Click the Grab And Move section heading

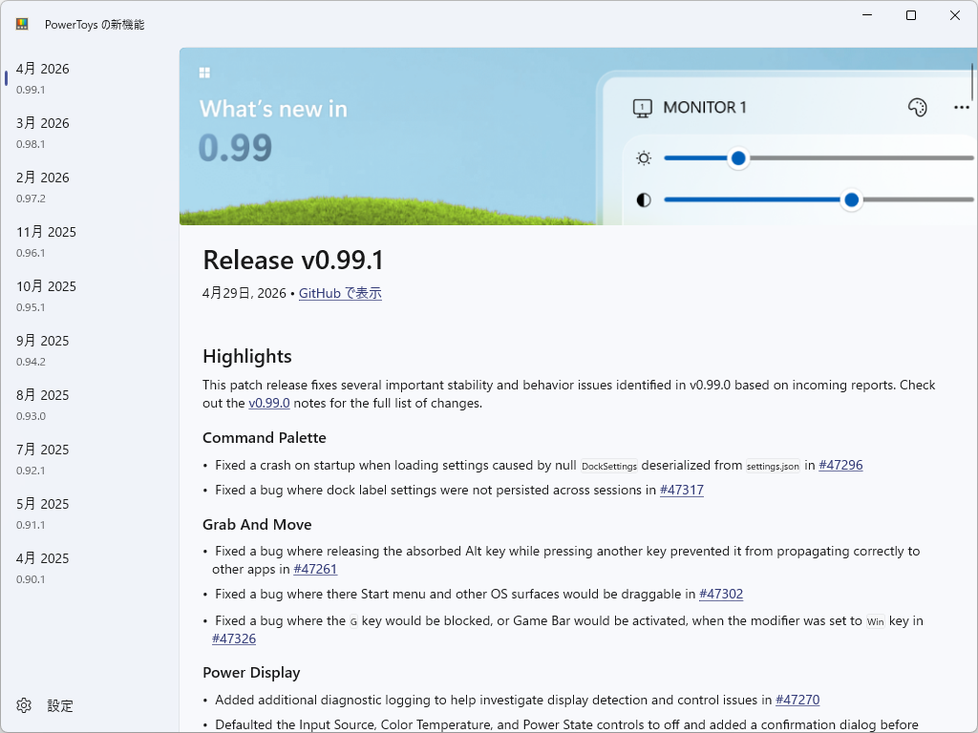coord(257,524)
